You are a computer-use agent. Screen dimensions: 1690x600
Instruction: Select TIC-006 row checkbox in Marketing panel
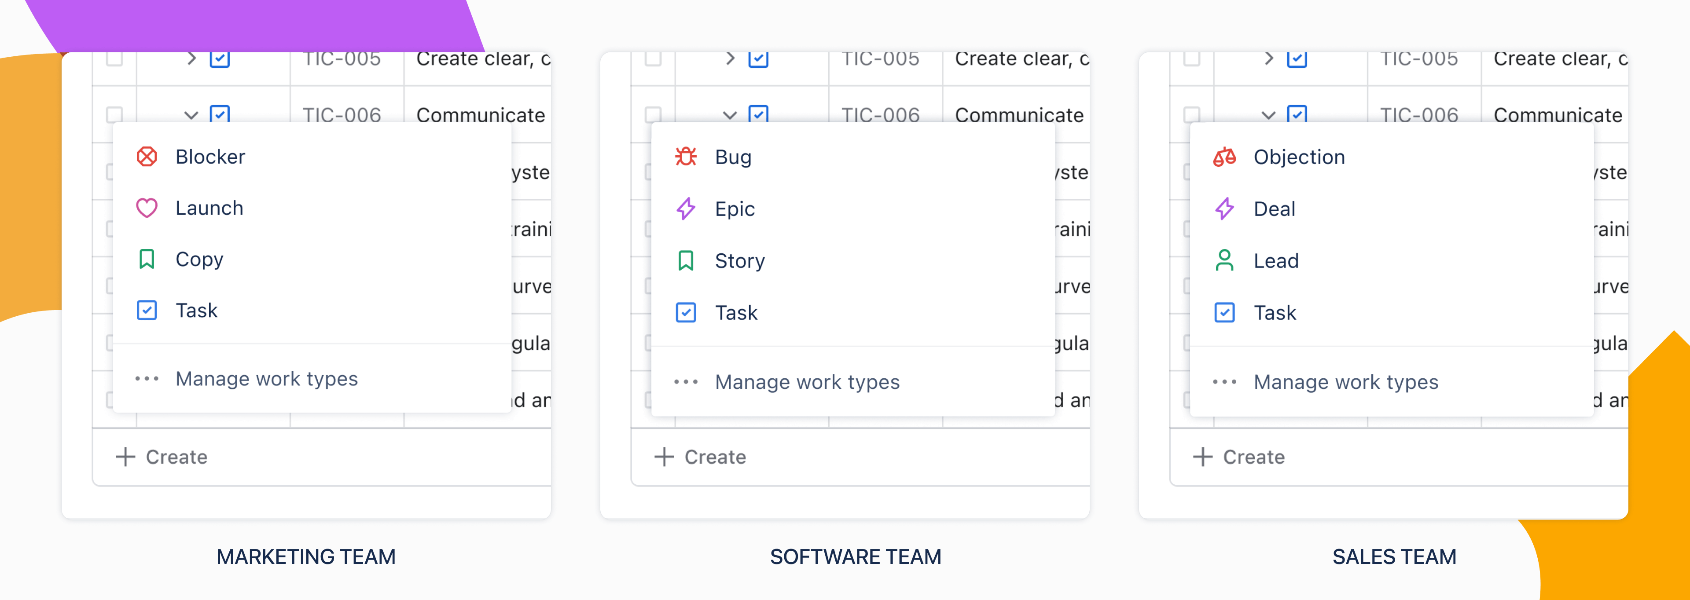[x=115, y=114]
